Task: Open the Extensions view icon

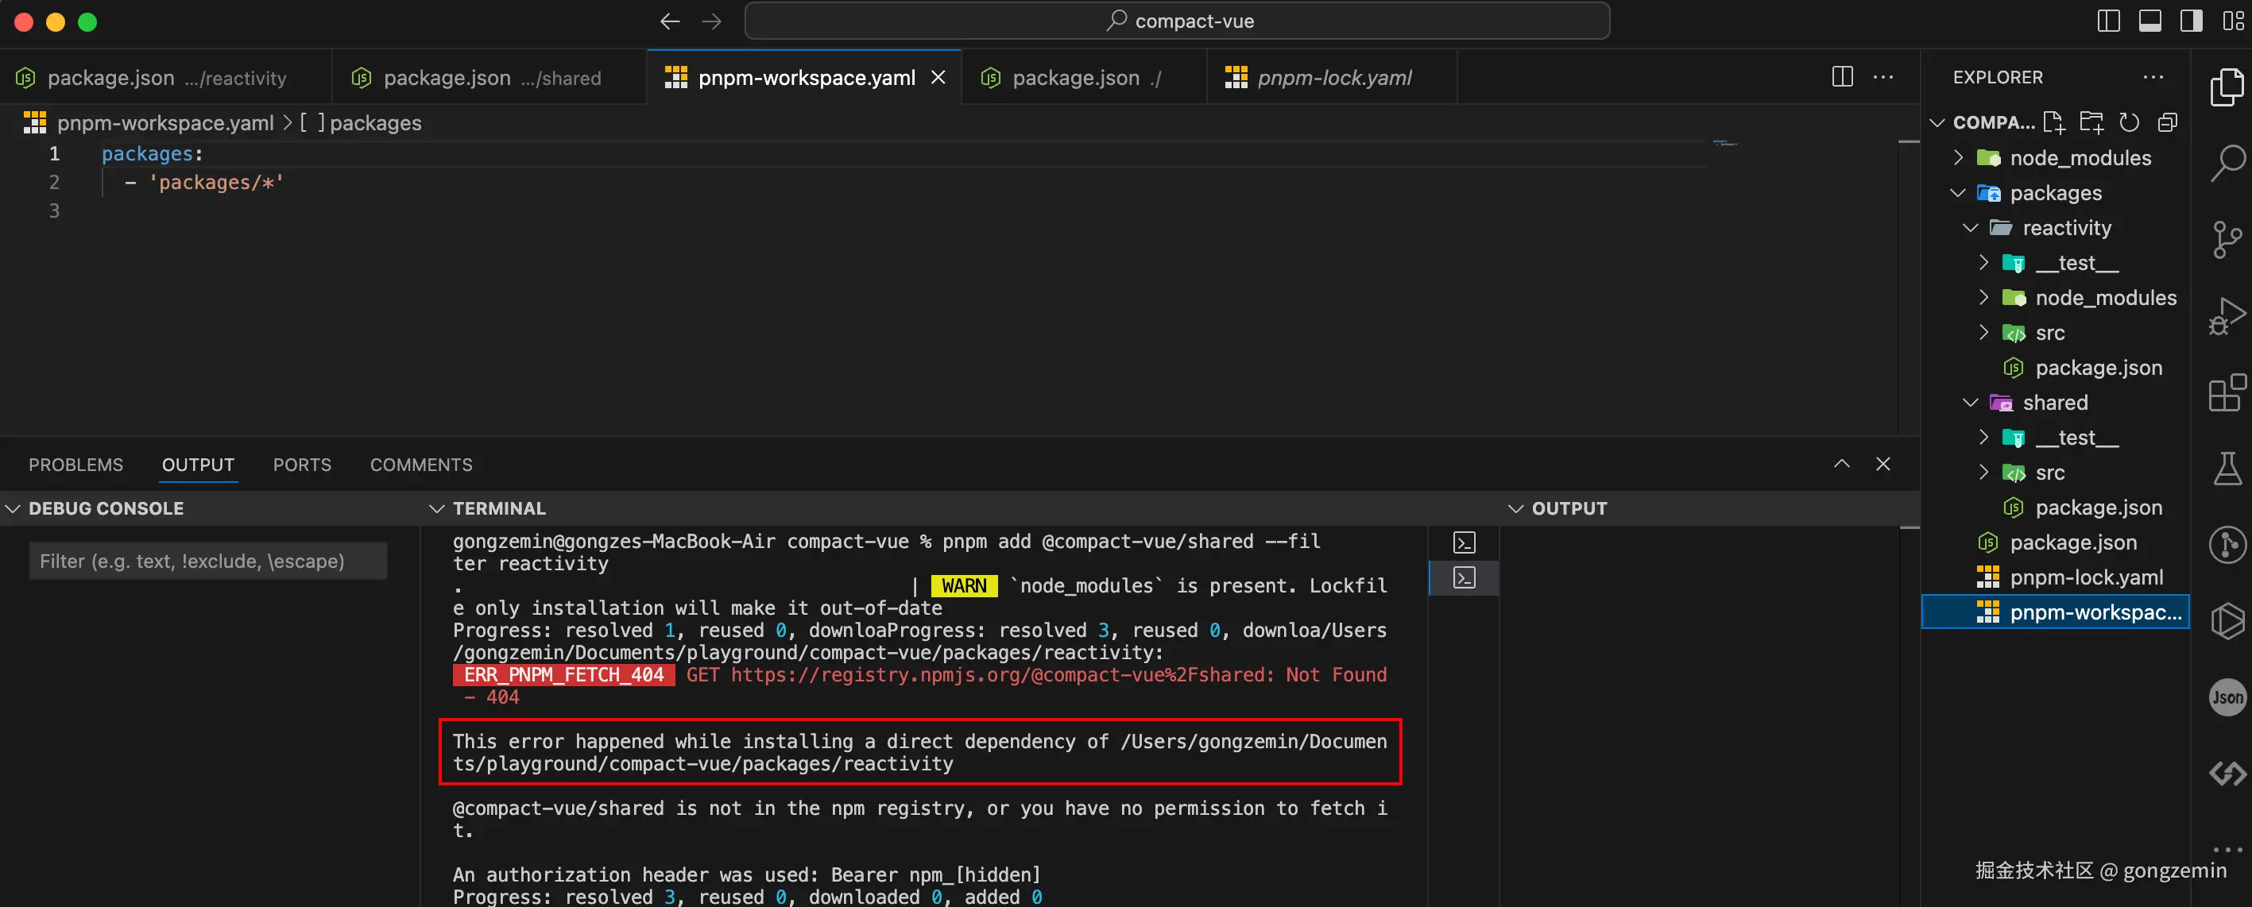Action: click(2227, 392)
